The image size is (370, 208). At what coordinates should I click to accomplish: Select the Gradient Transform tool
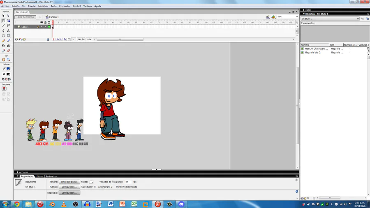[x=9, y=21]
